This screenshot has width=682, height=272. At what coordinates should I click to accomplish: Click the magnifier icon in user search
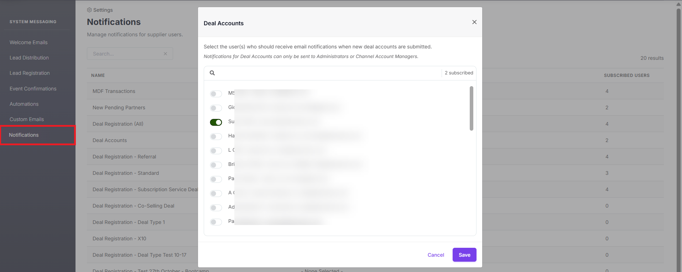coord(212,73)
